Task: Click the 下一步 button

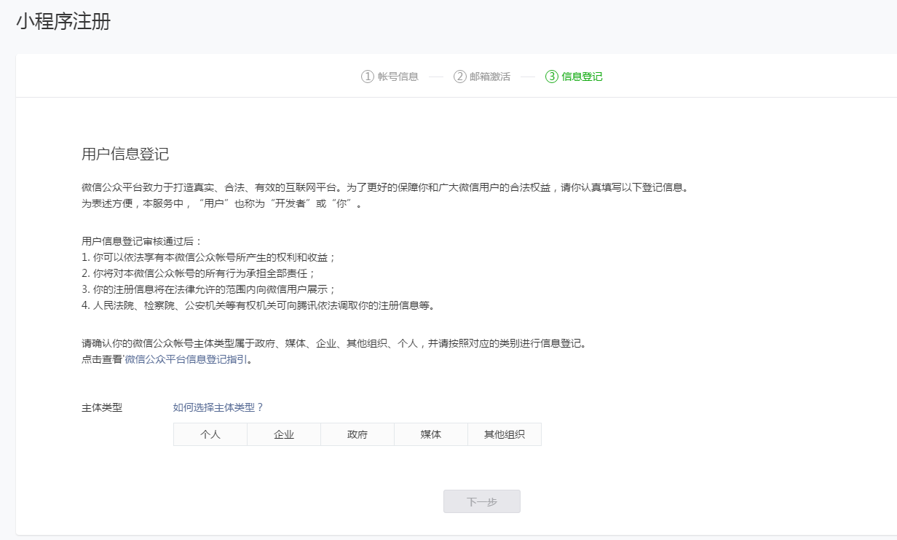Action: (482, 501)
